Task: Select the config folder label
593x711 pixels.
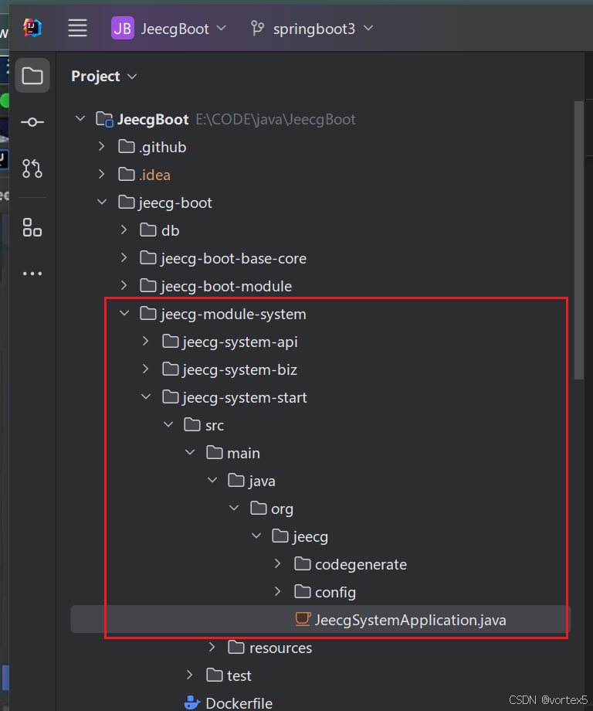Action: [x=335, y=593]
